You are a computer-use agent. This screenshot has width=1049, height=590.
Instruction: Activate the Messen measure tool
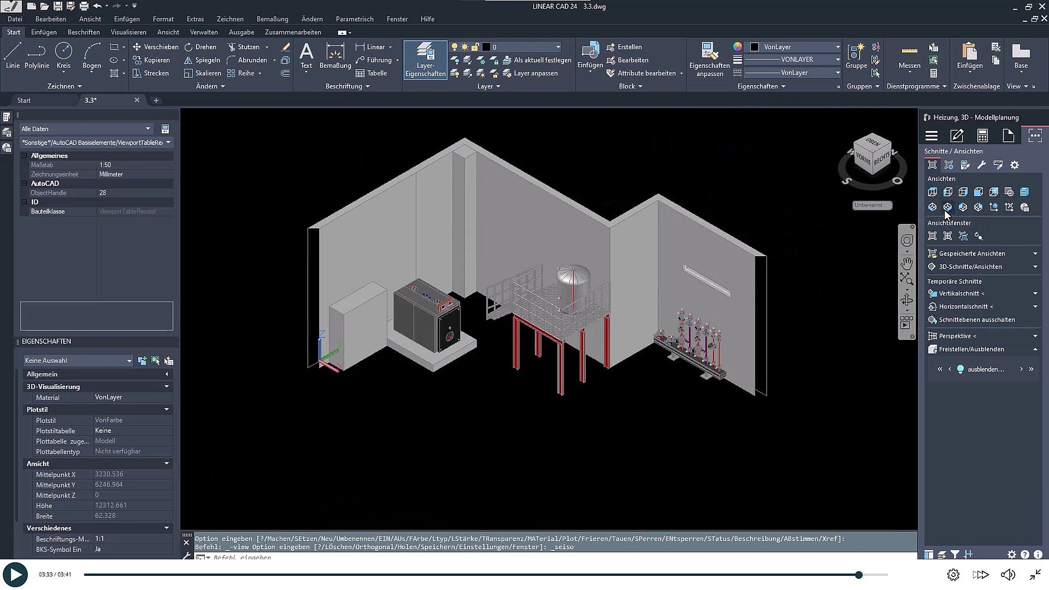pyautogui.click(x=909, y=56)
